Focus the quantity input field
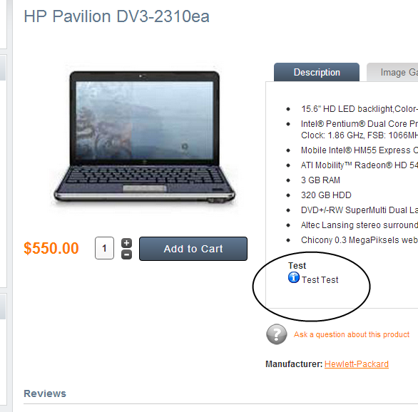418x412 pixels. (104, 248)
